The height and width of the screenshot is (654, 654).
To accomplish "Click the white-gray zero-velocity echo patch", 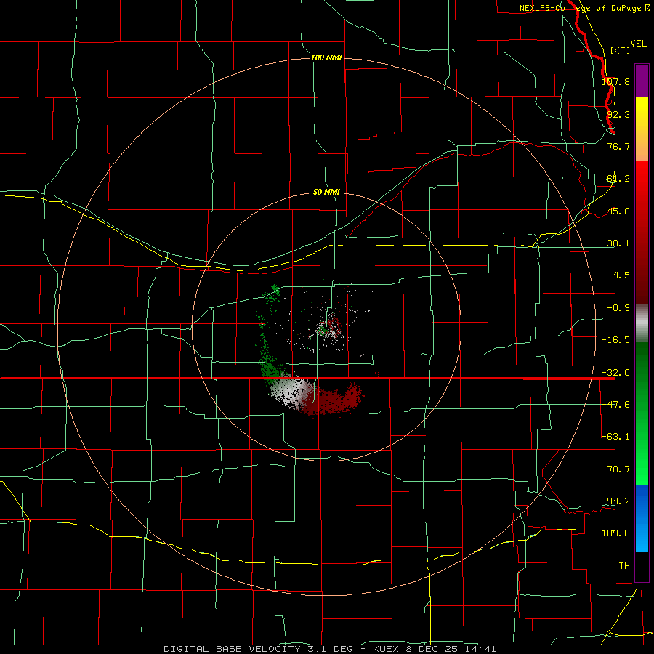I will click(x=290, y=393).
